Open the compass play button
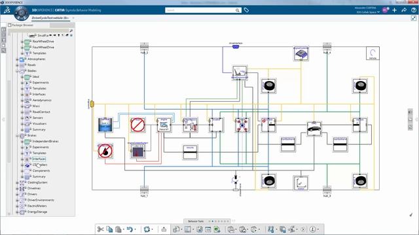 [x=22, y=13]
